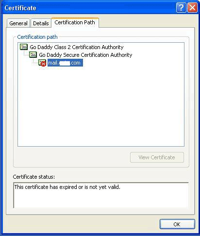Click the Go Daddy Class 2 certificate icon

[x=24, y=47]
